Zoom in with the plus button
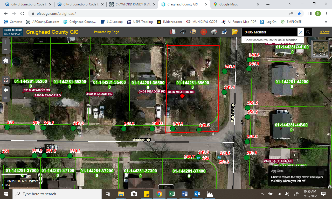332x199 pixels. point(6,42)
